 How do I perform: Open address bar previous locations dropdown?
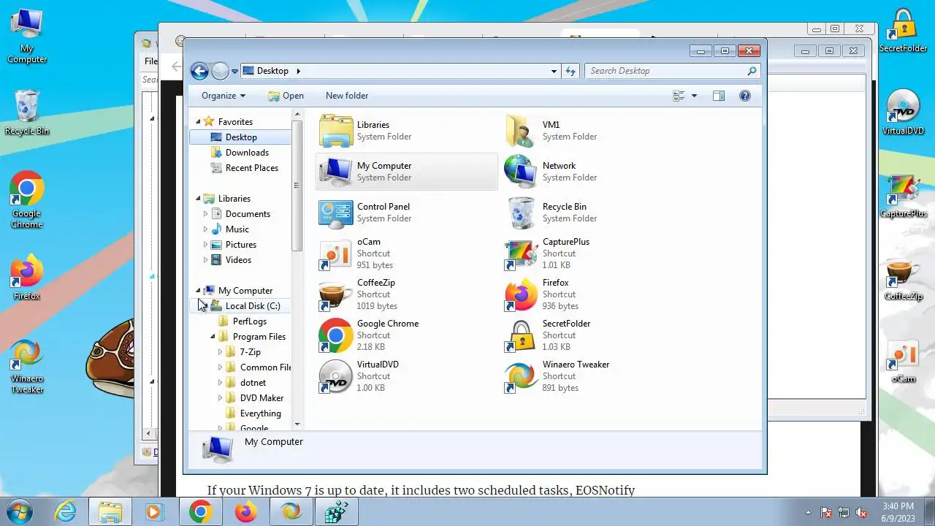click(x=554, y=71)
